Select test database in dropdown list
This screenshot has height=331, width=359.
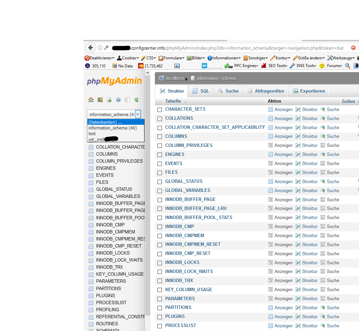click(116, 133)
